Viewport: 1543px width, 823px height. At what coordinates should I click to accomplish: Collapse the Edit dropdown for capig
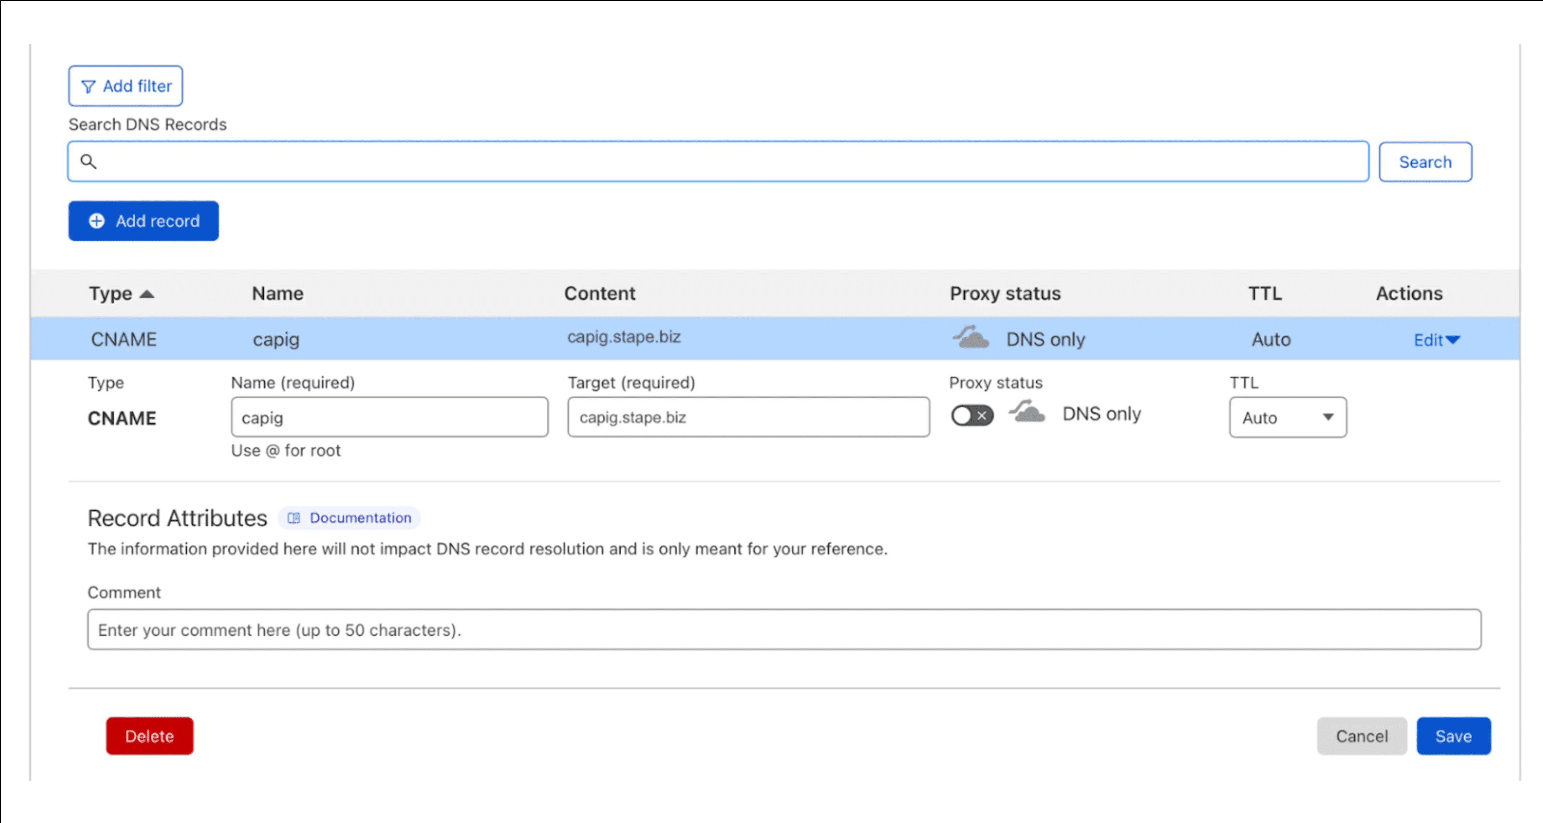[x=1437, y=340]
